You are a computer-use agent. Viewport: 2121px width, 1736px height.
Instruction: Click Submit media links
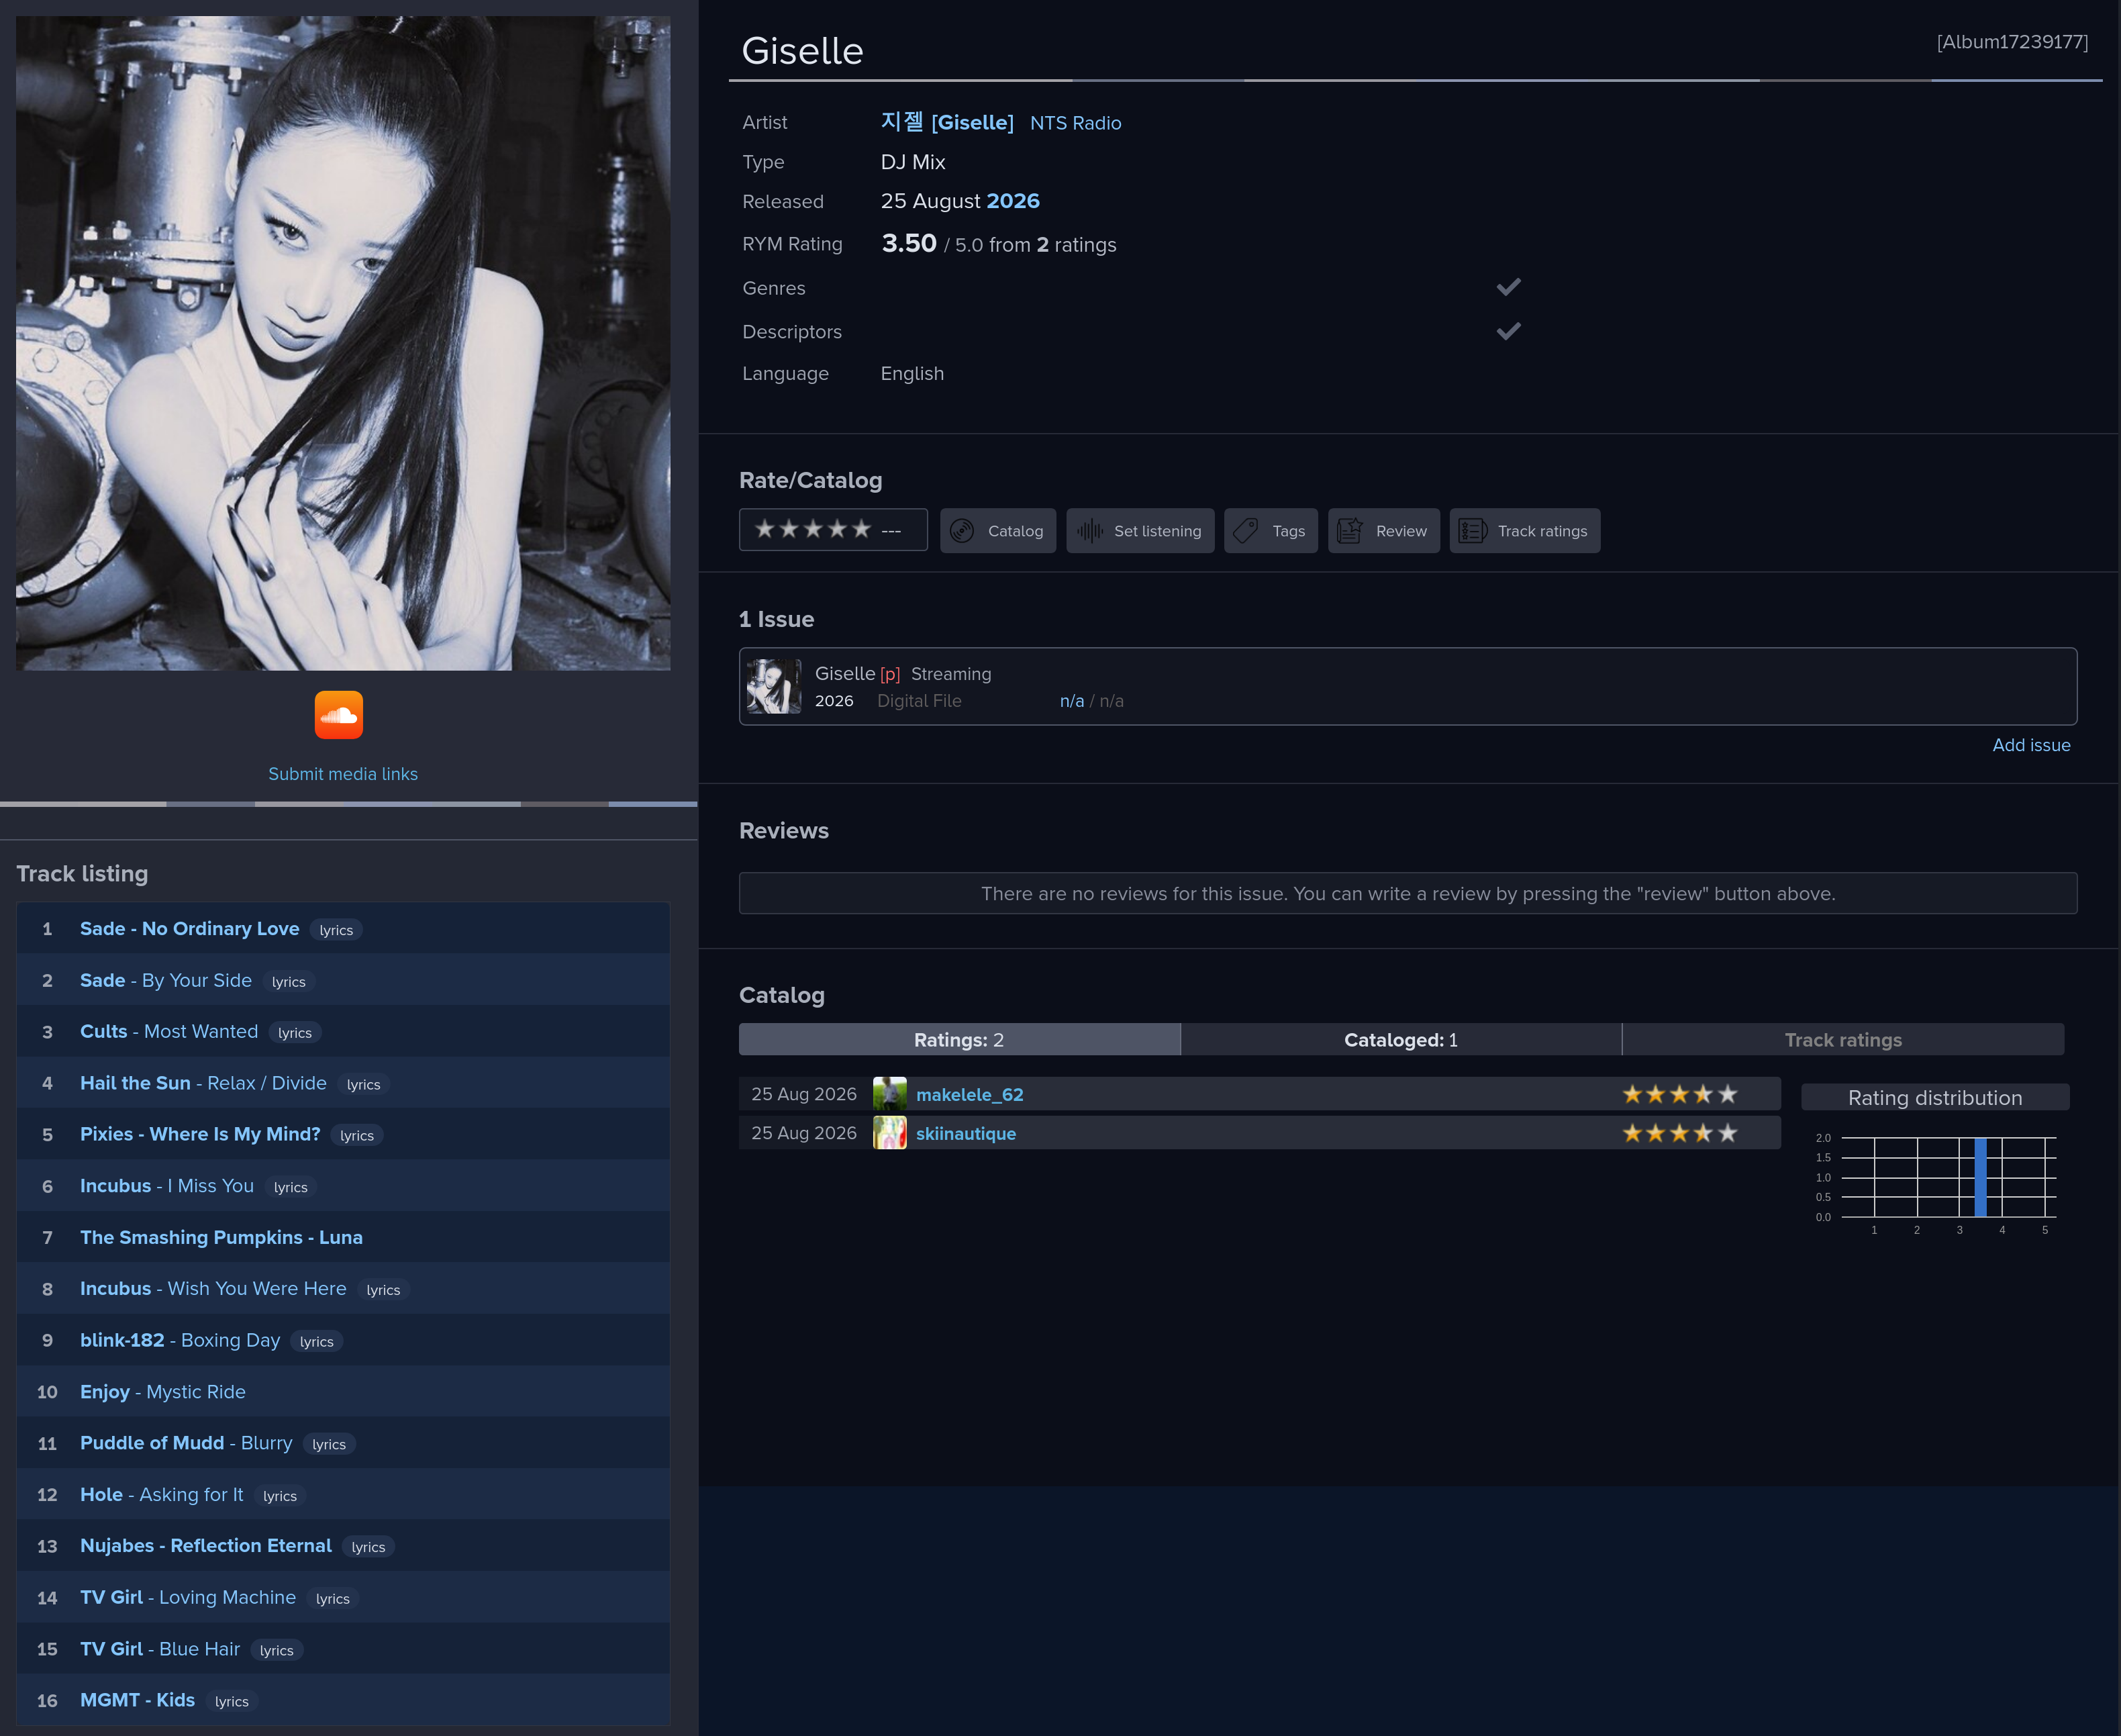(x=343, y=774)
